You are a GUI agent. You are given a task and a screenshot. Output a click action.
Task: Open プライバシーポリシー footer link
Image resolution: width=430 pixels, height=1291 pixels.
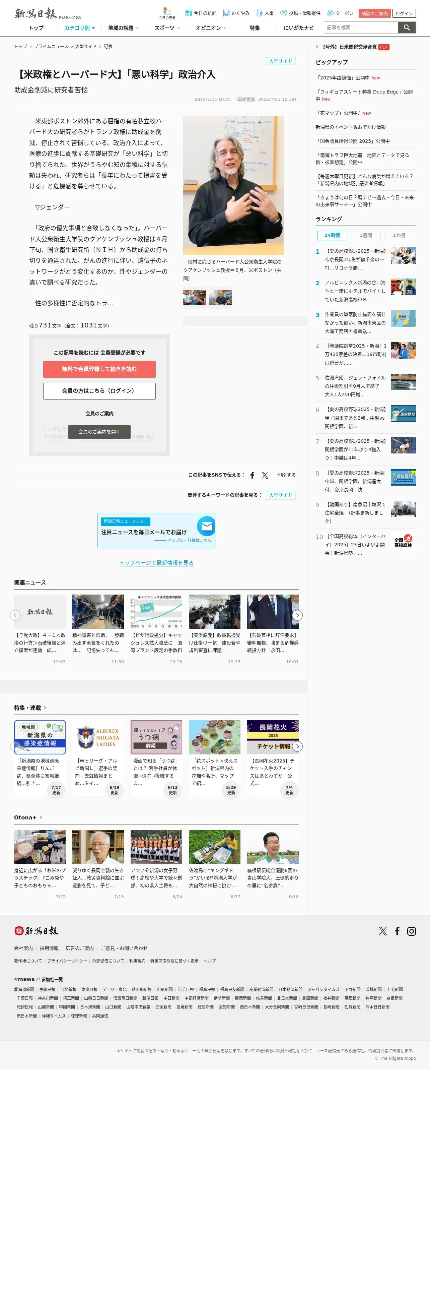pos(67,961)
